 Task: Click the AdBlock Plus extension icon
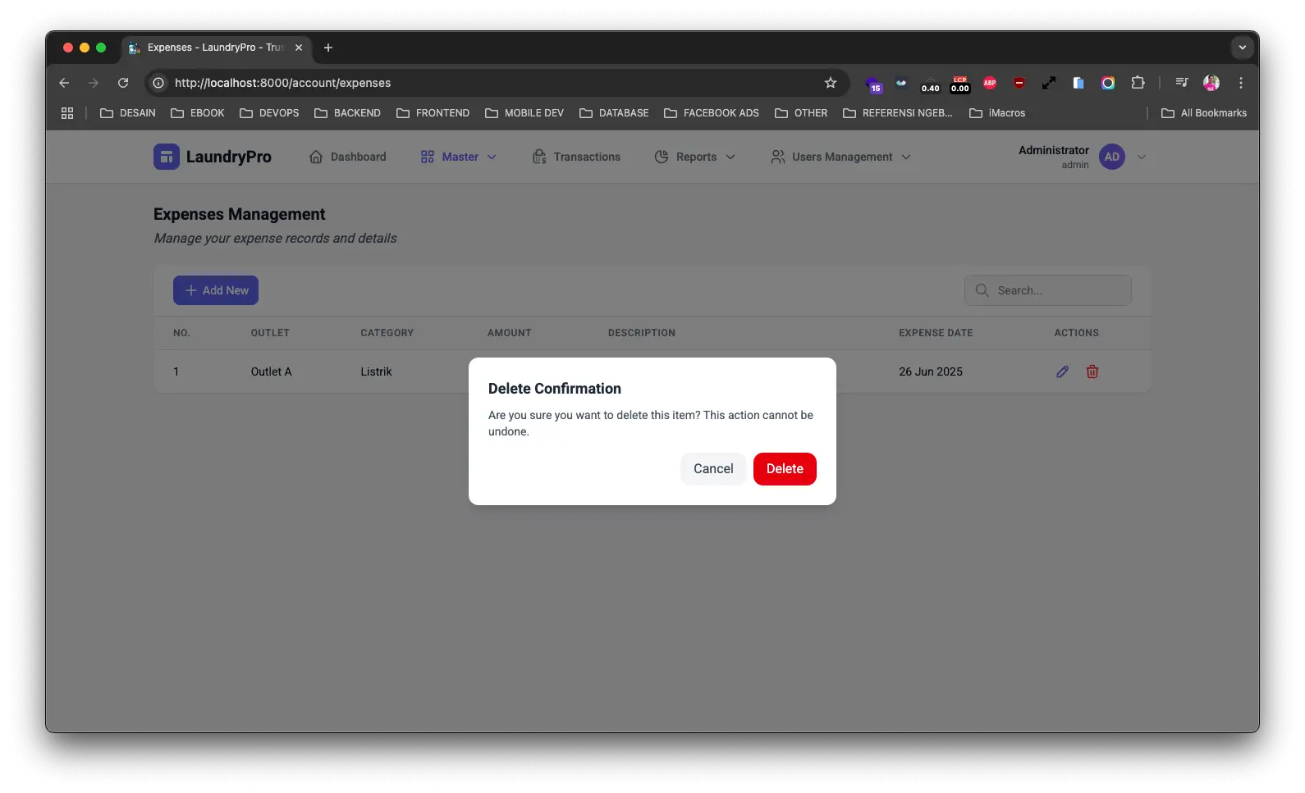coord(990,83)
